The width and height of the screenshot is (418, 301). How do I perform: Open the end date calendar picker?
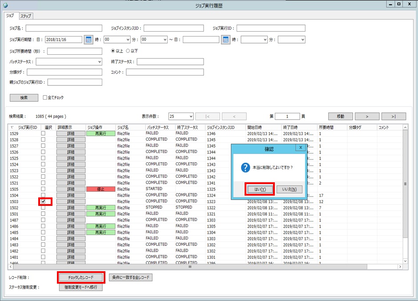(x=225, y=40)
